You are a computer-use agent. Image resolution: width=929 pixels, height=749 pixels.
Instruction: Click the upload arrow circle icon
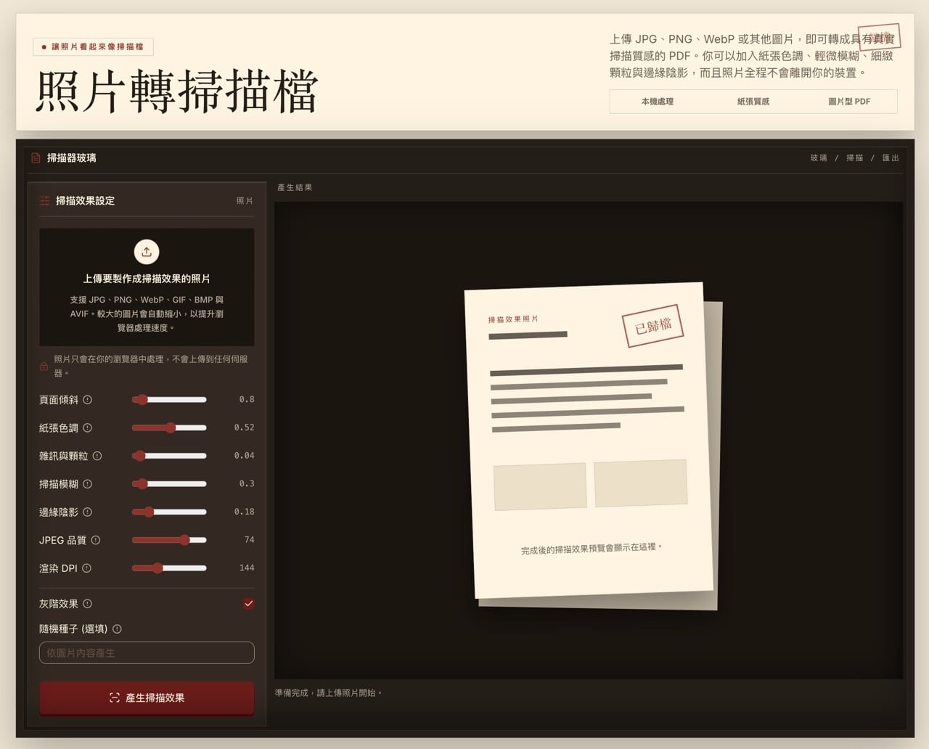click(x=147, y=252)
